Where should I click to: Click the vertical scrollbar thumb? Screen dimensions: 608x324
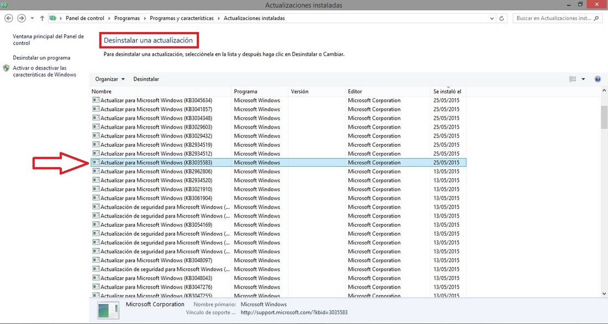coord(604,117)
